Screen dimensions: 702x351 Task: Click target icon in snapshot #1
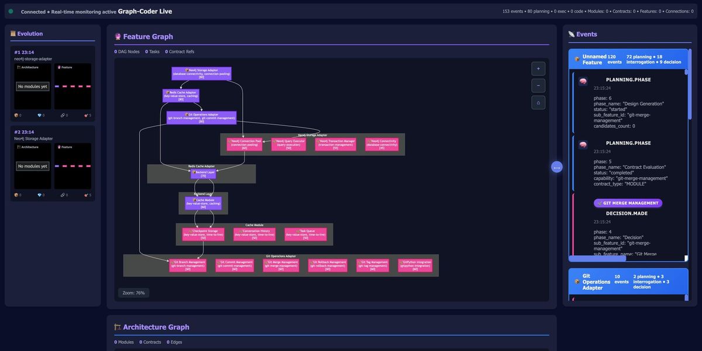pos(86,115)
